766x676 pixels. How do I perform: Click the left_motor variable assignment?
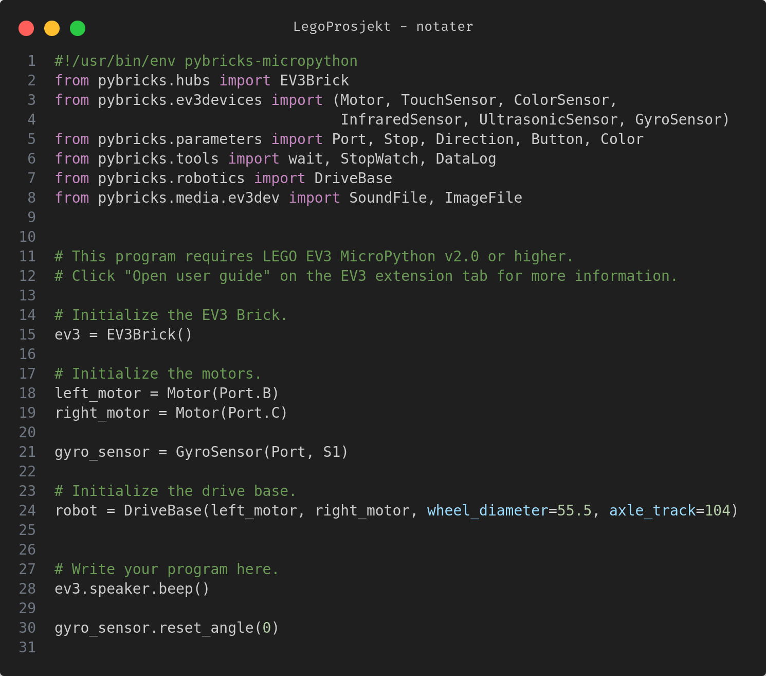[98, 394]
